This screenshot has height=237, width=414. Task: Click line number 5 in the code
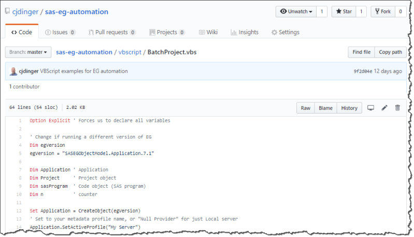[20, 153]
